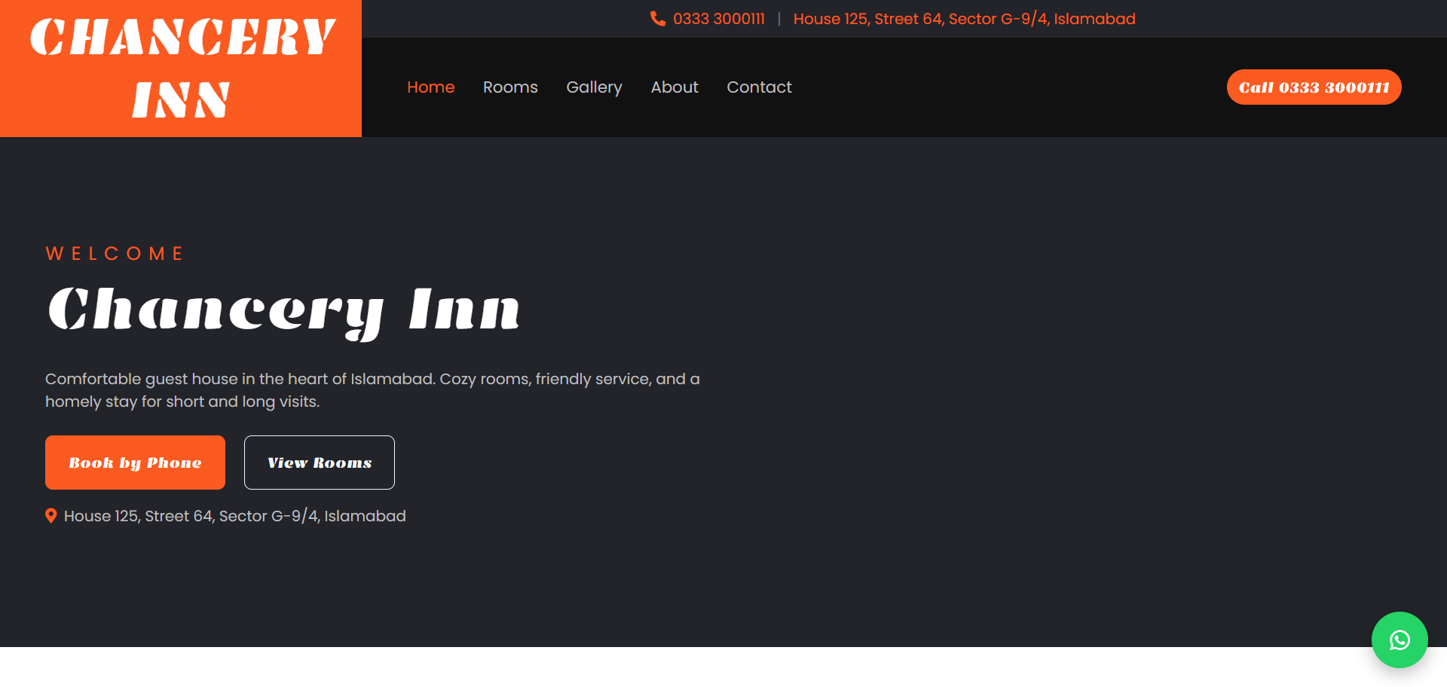Click the top bar Islamabad address
The image size is (1447, 687).
(x=964, y=19)
